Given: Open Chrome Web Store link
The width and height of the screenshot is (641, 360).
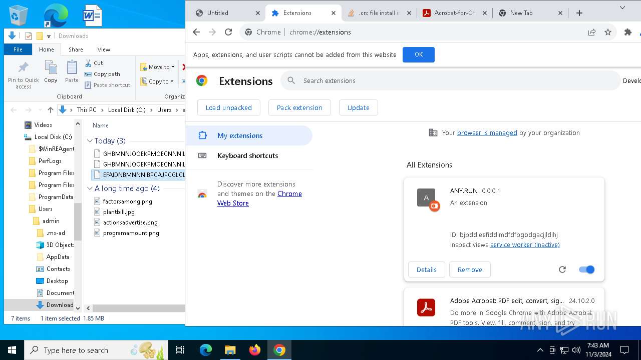Looking at the screenshot, I should click(x=259, y=198).
